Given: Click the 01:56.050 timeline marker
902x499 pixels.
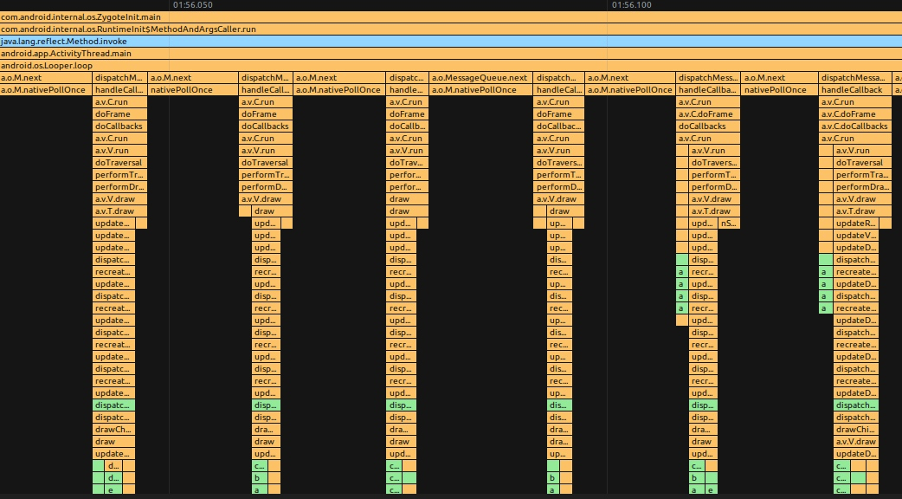Looking at the screenshot, I should [x=192, y=4].
